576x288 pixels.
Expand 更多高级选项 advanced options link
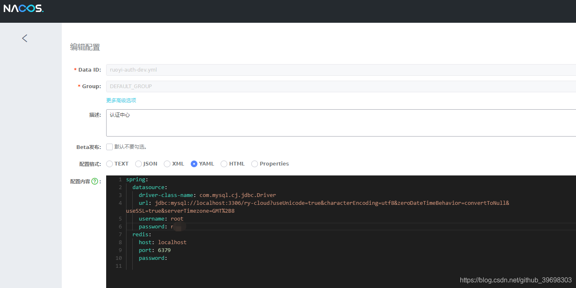pyautogui.click(x=121, y=101)
